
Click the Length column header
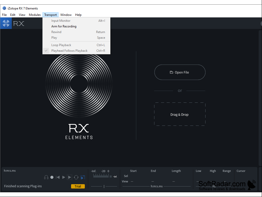pos(176,171)
